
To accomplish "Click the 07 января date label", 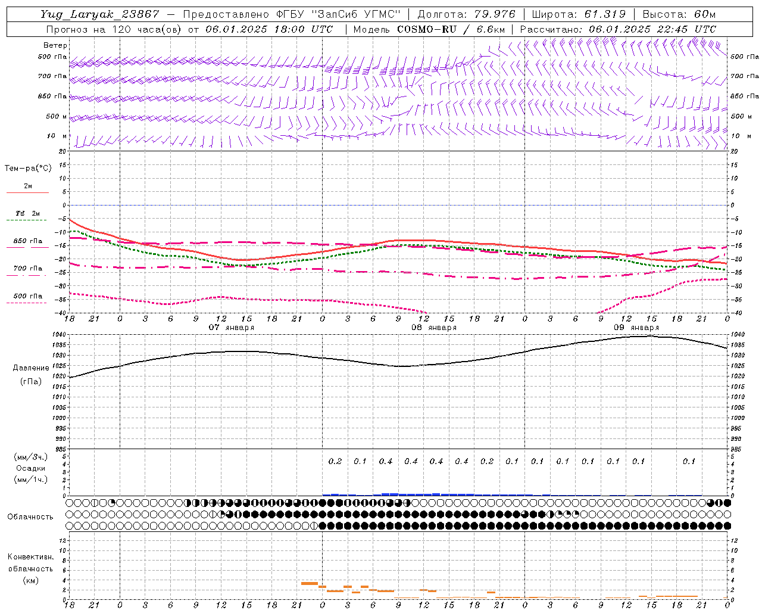I will (x=231, y=328).
